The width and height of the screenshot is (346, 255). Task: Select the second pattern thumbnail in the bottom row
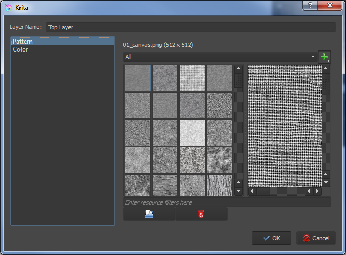165,185
